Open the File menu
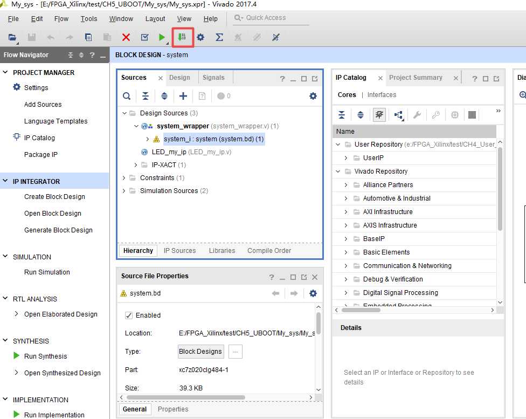This screenshot has height=419, width=526. pos(13,19)
